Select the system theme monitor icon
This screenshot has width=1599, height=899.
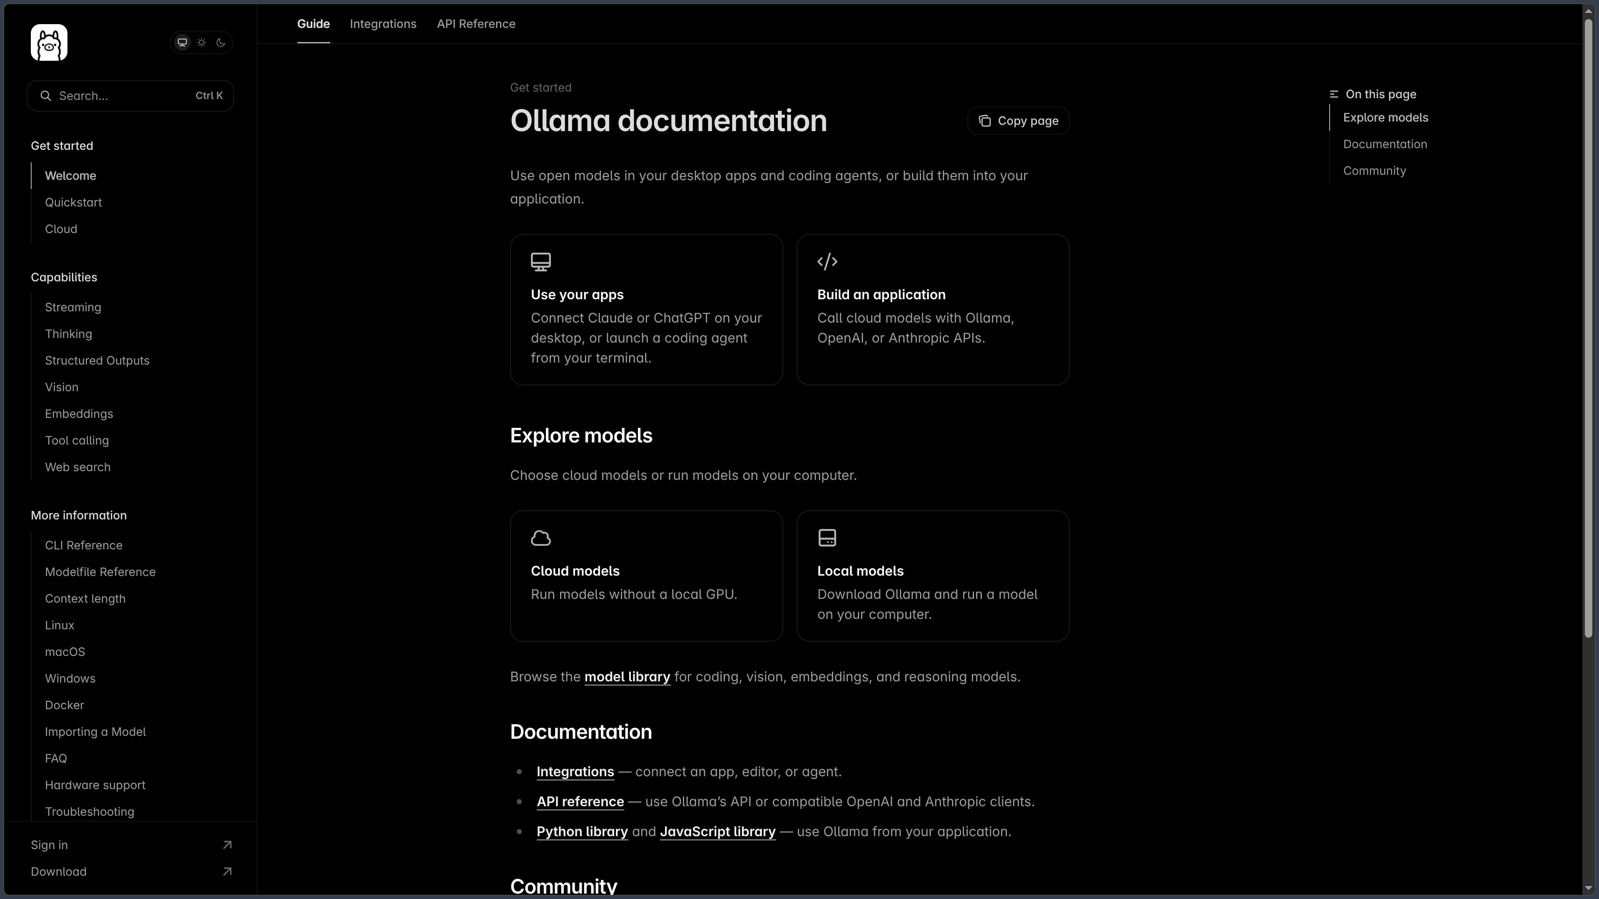click(x=182, y=43)
